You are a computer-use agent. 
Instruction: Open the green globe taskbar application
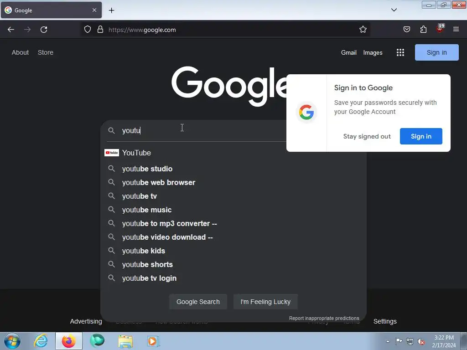click(97, 341)
